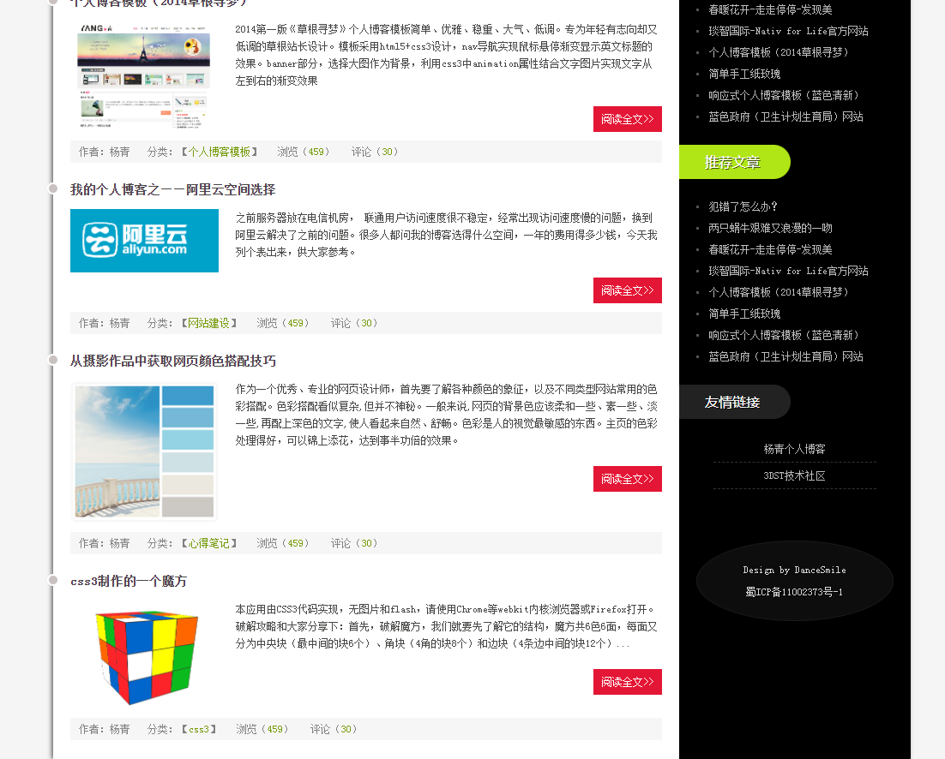Open article title 从摄影作品中获取网页颜色搭配技巧
This screenshot has width=945, height=759.
pos(172,361)
